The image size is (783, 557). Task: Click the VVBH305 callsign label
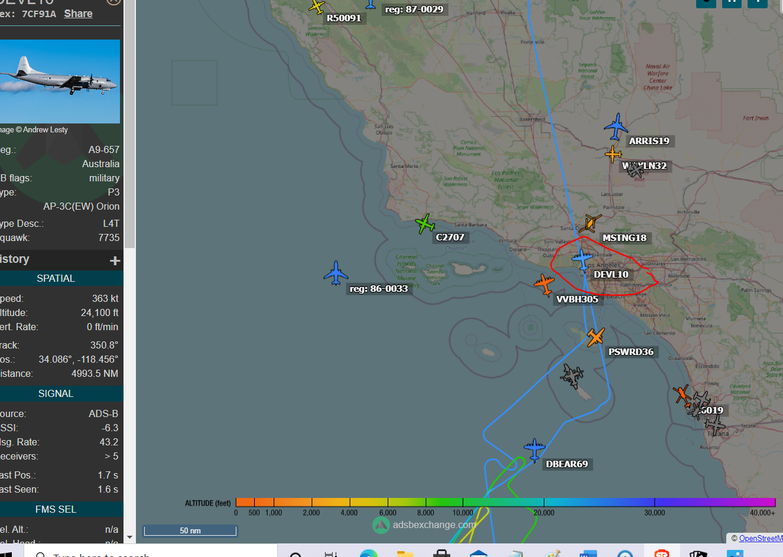[577, 299]
